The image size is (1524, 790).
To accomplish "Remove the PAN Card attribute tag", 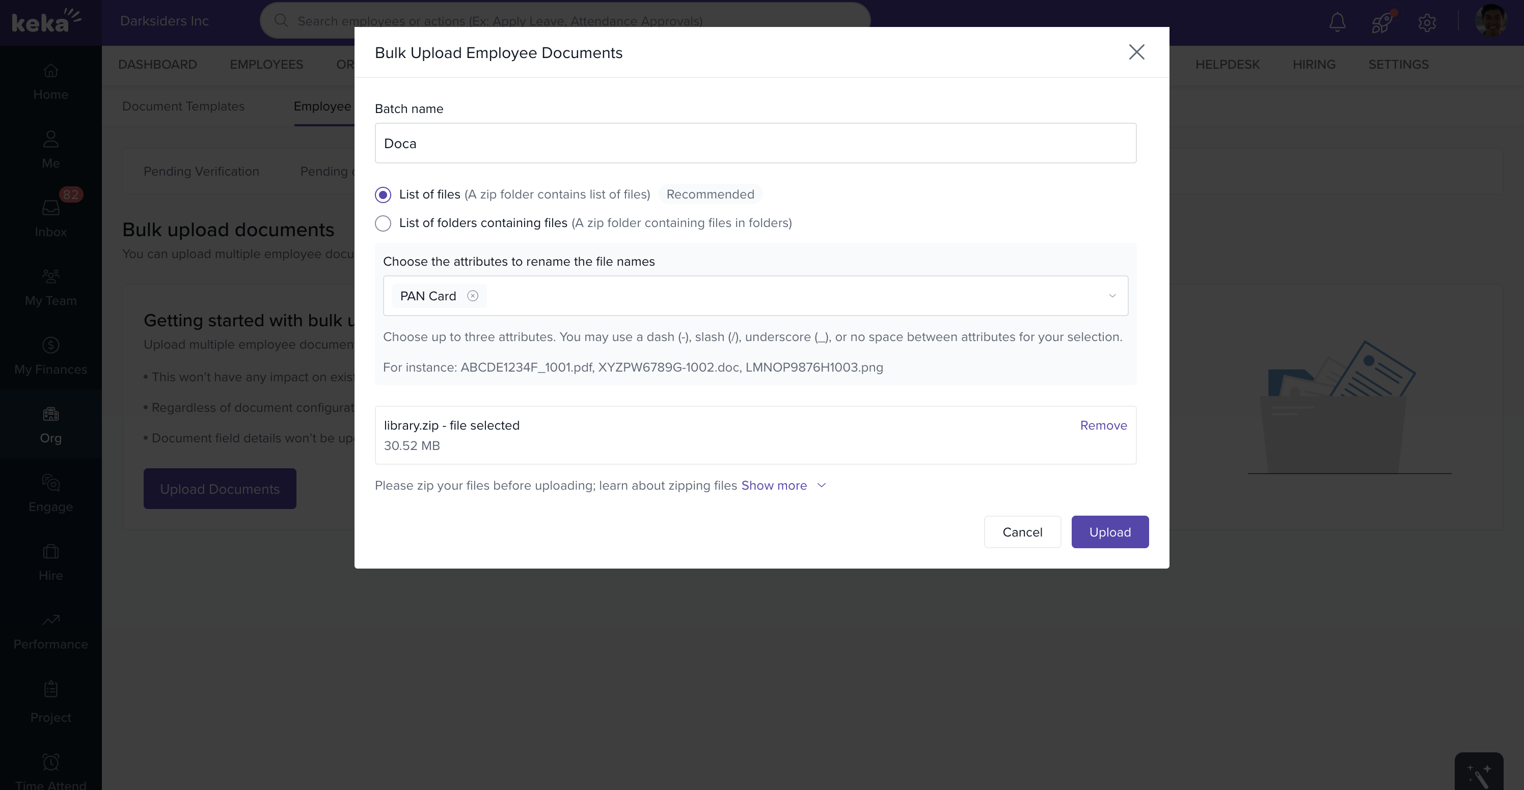I will (473, 296).
